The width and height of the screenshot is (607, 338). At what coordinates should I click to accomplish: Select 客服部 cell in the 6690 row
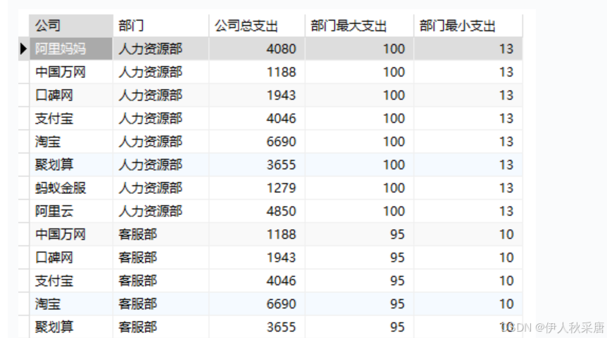pos(161,304)
